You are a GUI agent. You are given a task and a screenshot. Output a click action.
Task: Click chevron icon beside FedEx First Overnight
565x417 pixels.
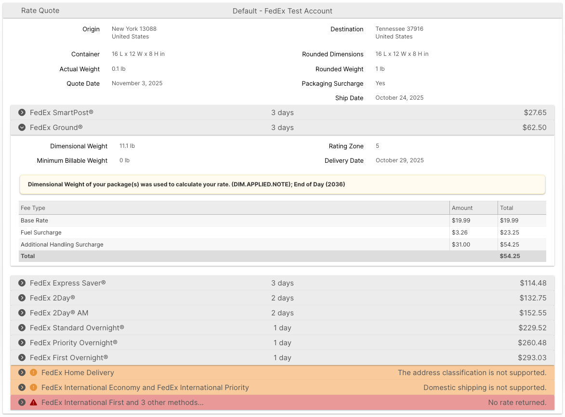(x=22, y=358)
